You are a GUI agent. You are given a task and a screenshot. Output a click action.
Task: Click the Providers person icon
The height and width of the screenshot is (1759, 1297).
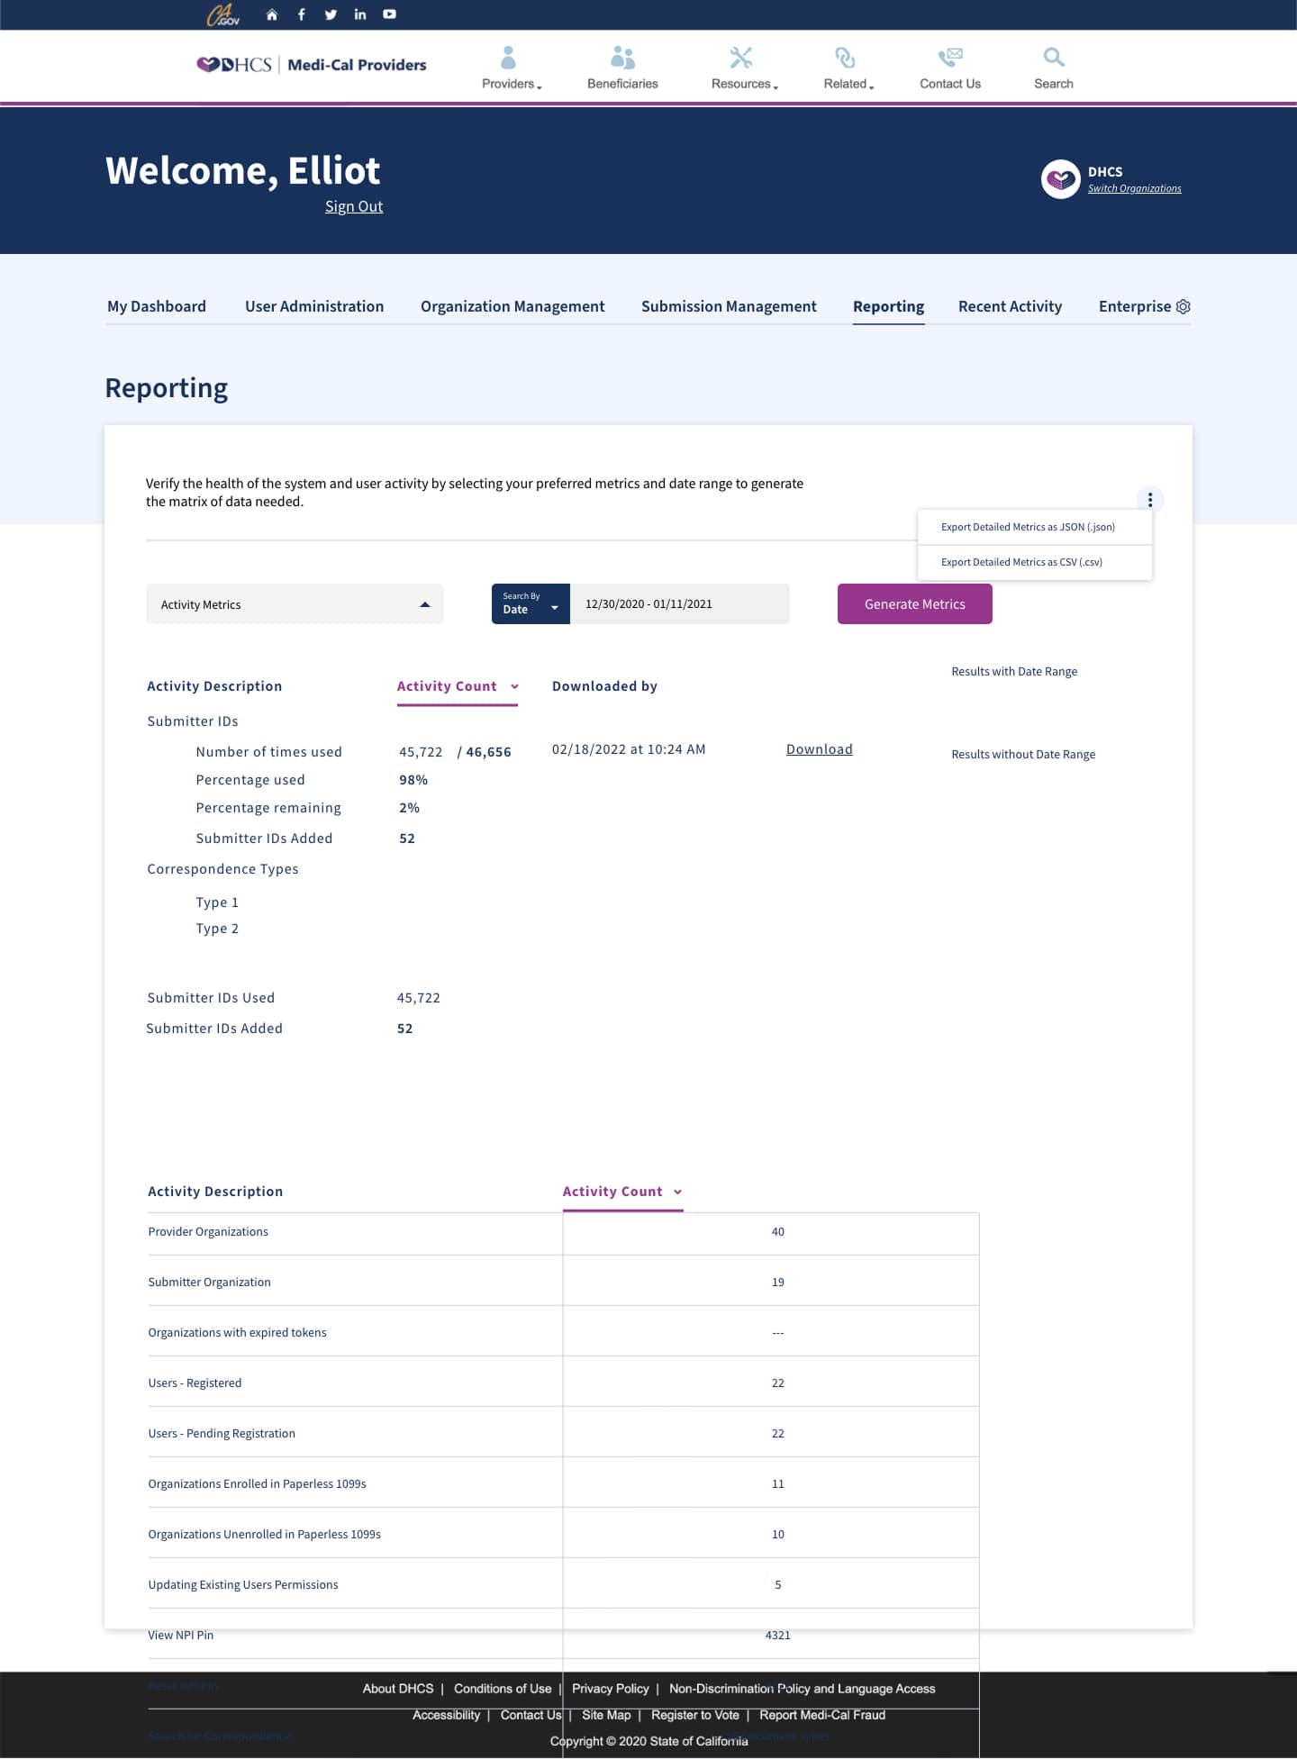point(508,58)
